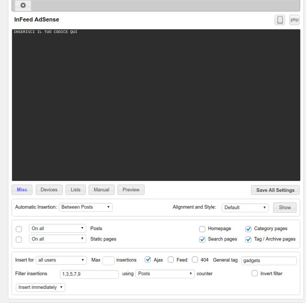Switch to the Misc tab
306x303 pixels.
point(22,190)
